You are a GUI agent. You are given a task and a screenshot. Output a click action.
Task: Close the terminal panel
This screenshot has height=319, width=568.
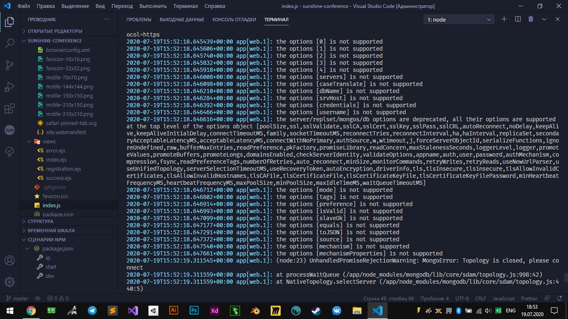tap(557, 19)
